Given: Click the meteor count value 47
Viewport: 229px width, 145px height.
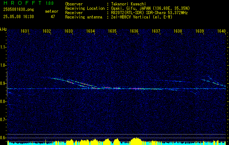Looking at the screenshot, I should pyautogui.click(x=53, y=17).
